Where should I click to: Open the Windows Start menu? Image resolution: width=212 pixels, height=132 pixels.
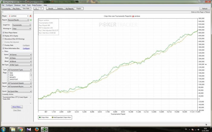click(x=4, y=129)
